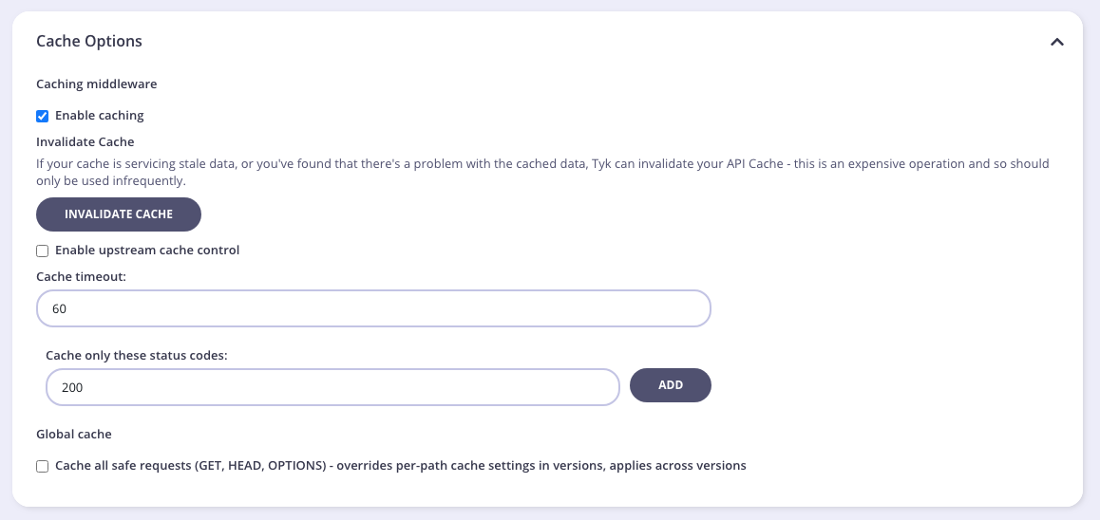This screenshot has width=1100, height=520.
Task: Click the "Caching middleware" section heading
Action: point(96,84)
